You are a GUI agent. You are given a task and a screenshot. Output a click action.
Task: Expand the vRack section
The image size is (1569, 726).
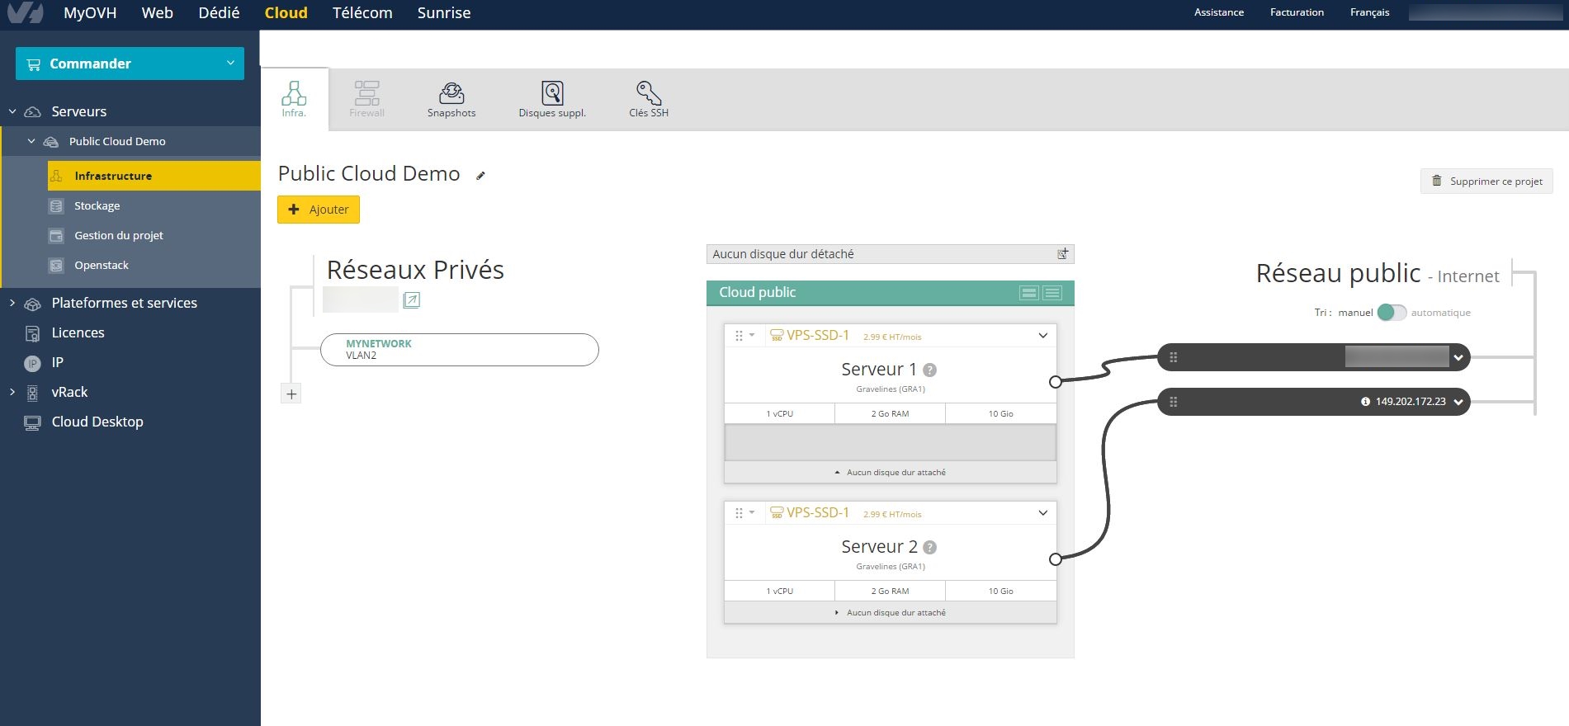(x=12, y=392)
